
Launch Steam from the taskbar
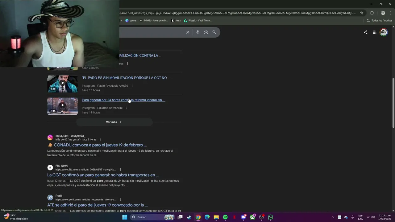coord(189,217)
